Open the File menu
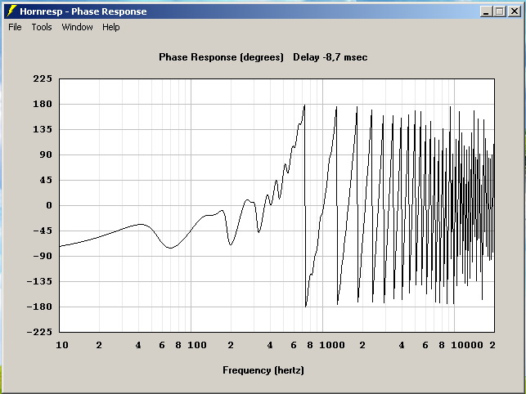This screenshot has width=526, height=394. [15, 27]
